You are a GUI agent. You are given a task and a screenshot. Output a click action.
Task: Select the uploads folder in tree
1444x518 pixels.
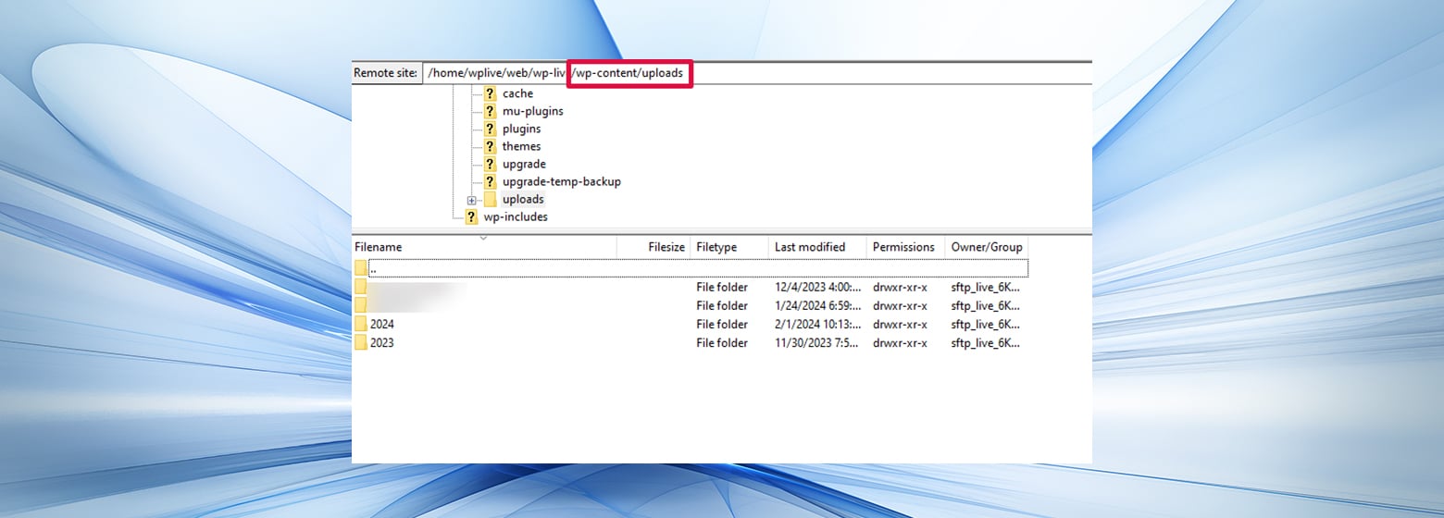point(523,199)
